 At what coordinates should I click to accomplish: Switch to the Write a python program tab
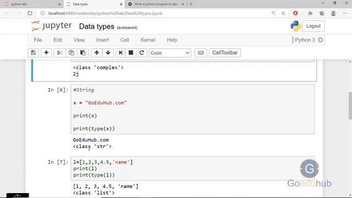click(x=156, y=4)
